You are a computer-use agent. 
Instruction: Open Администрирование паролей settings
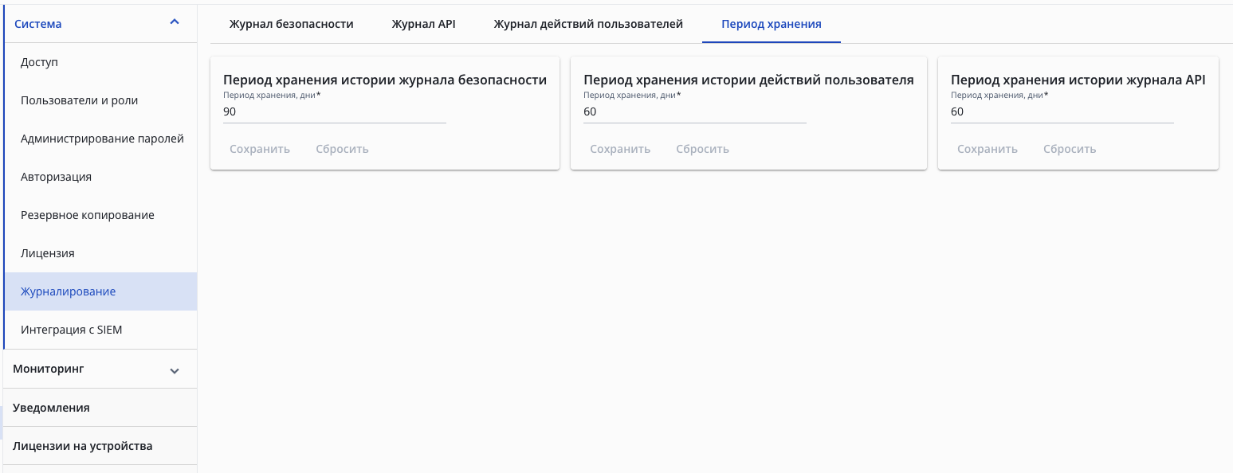[x=102, y=139]
